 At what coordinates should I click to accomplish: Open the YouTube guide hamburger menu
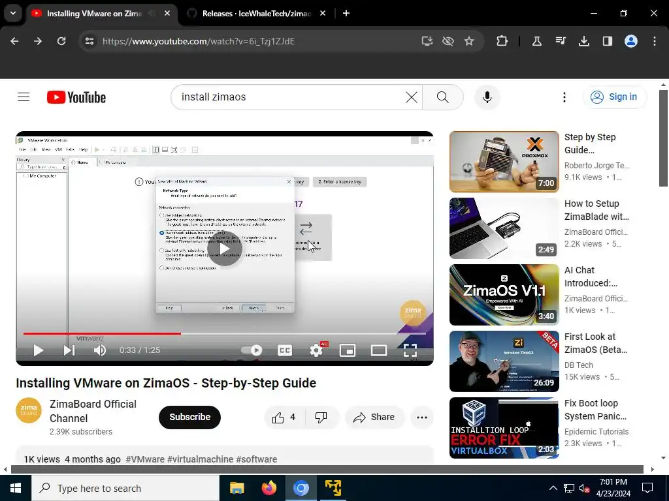click(x=24, y=97)
